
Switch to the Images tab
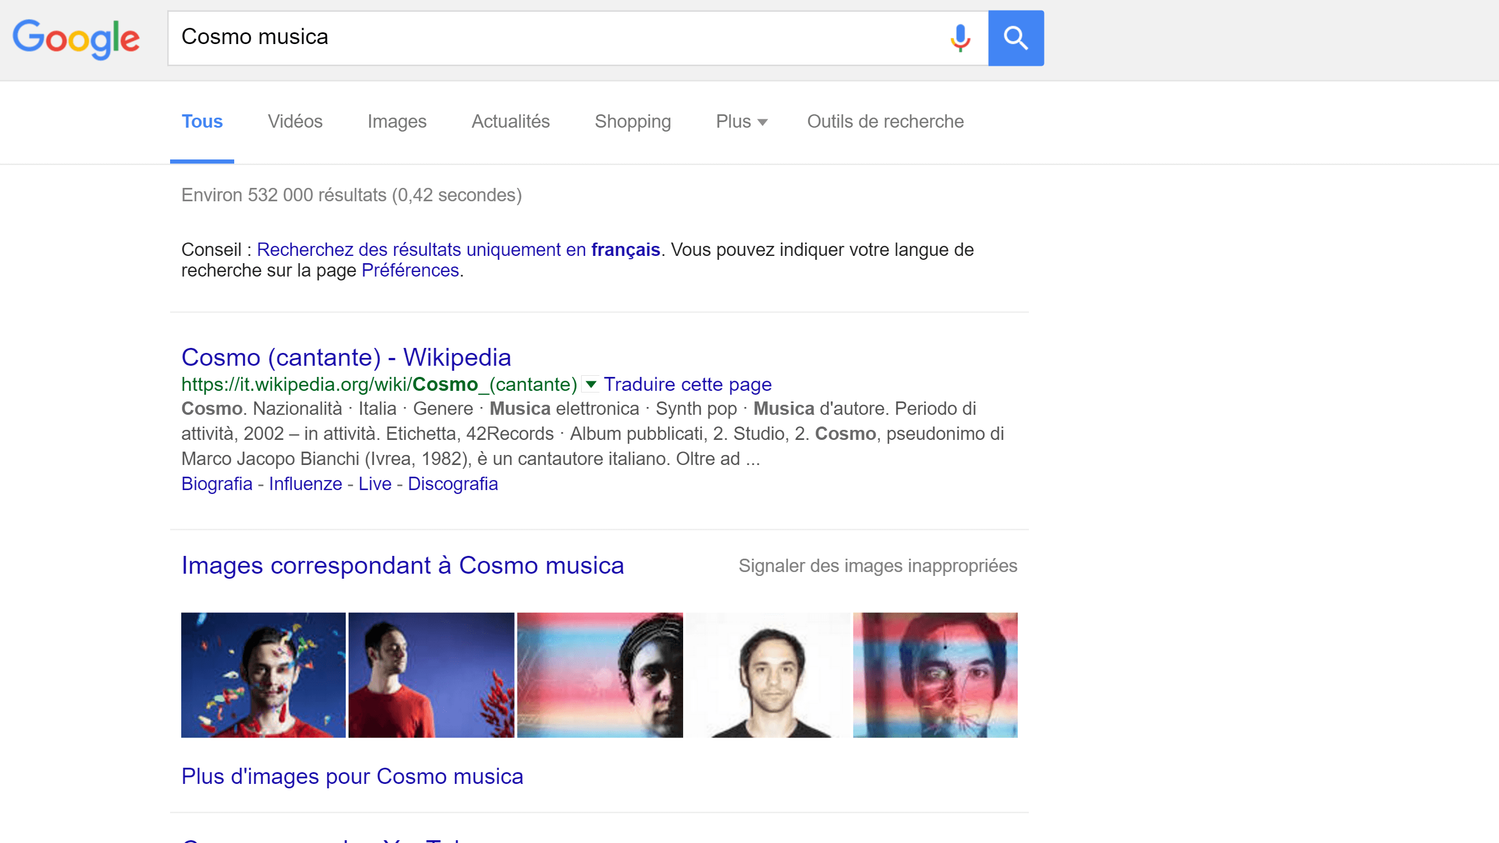(x=397, y=121)
